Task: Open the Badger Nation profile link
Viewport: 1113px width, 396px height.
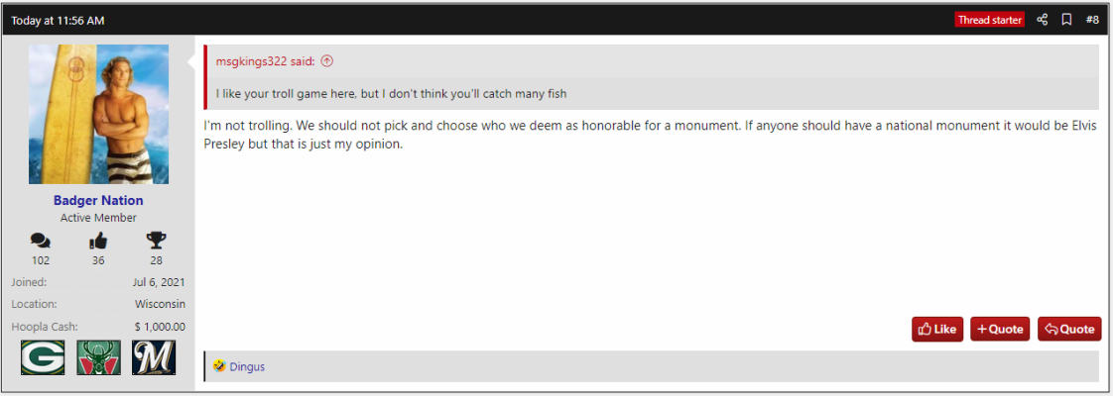Action: 98,201
